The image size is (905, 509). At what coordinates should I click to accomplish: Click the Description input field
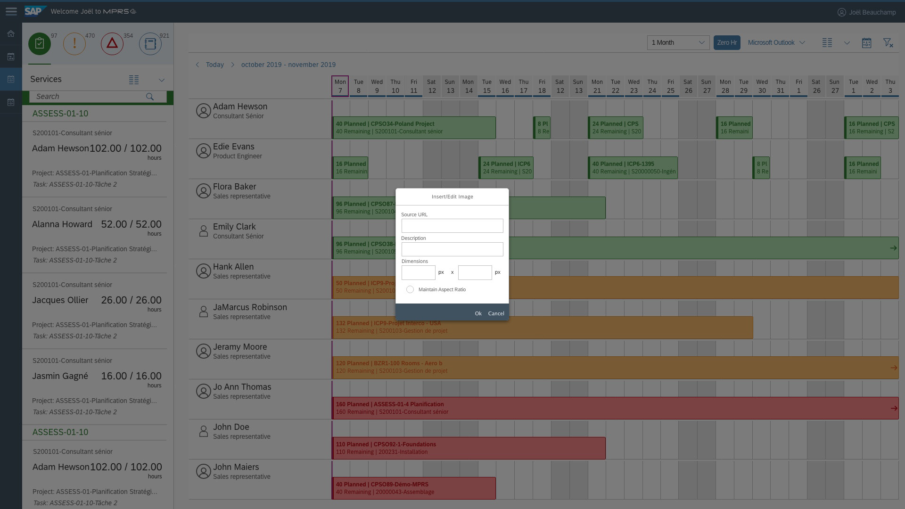452,249
